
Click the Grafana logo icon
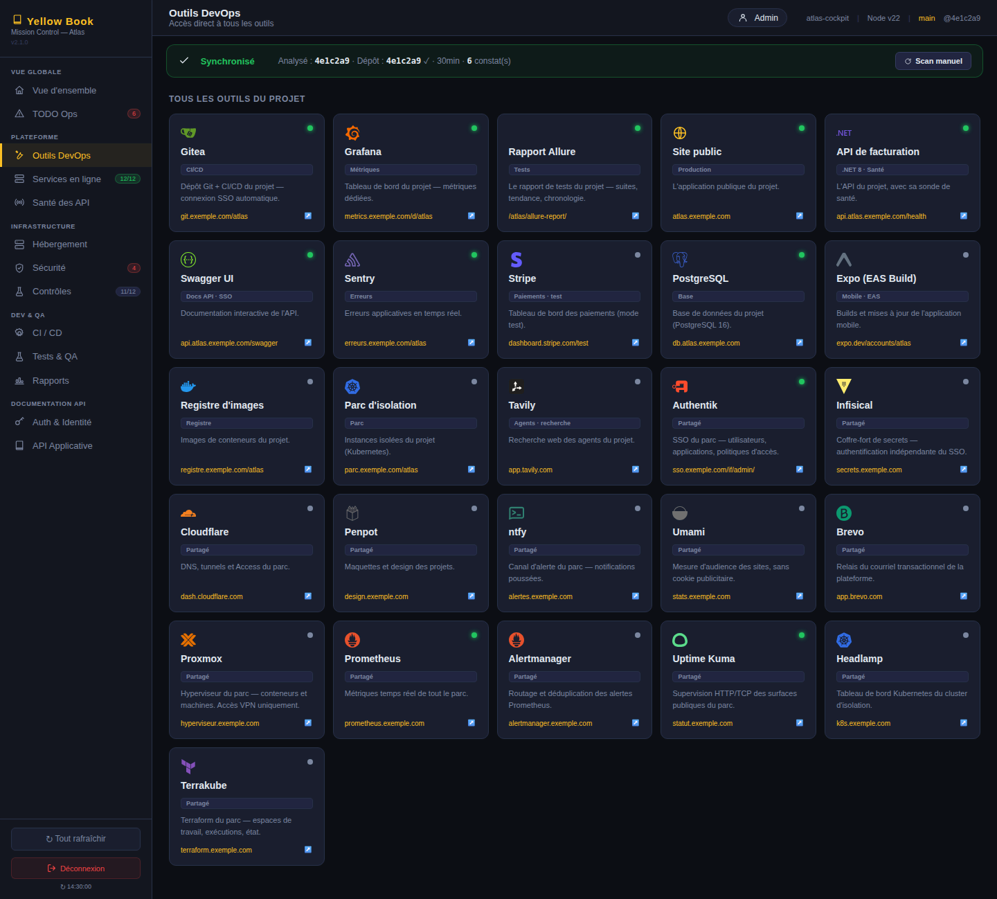(x=352, y=133)
